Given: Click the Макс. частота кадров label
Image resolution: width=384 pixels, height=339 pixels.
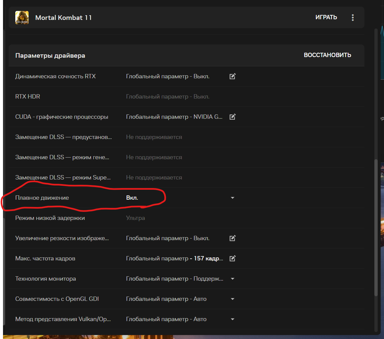Looking at the screenshot, I should pos(45,258).
